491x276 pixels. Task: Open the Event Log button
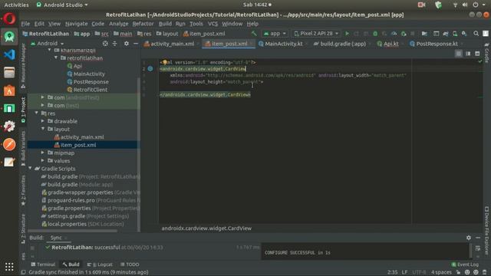click(465, 264)
